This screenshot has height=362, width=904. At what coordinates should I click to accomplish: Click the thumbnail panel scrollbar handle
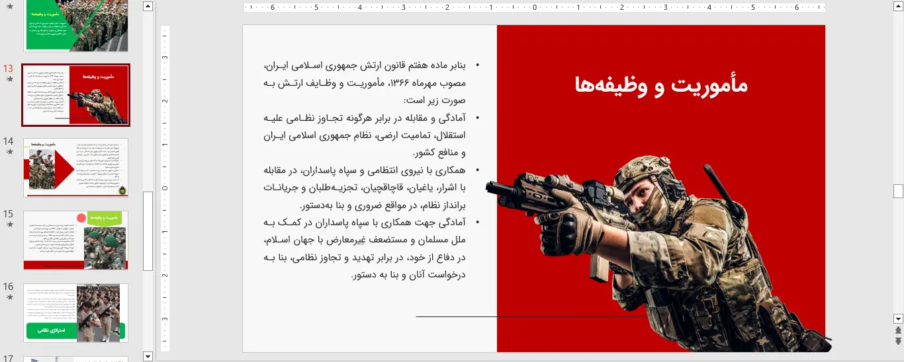pos(148,231)
